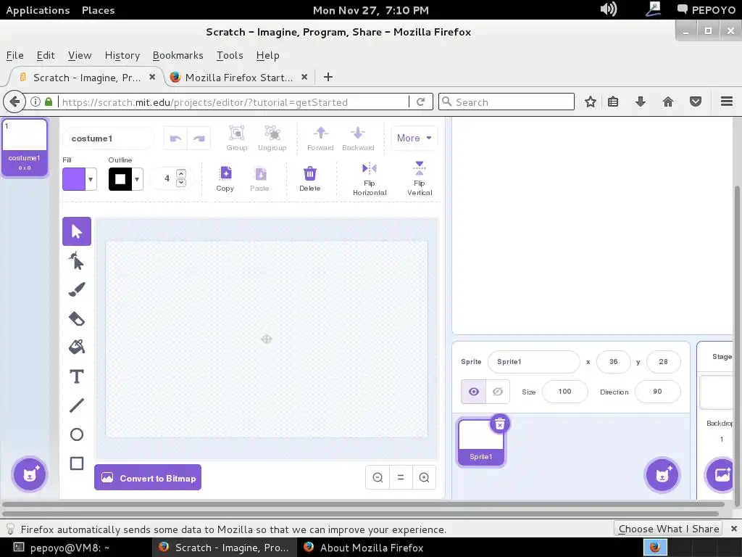Viewport: 742px width, 557px height.
Task: Click the sprite x position field
Action: (x=613, y=362)
